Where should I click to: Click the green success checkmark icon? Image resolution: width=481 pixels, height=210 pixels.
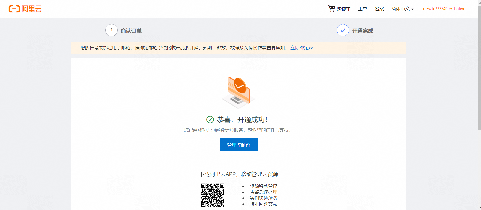[210, 119]
